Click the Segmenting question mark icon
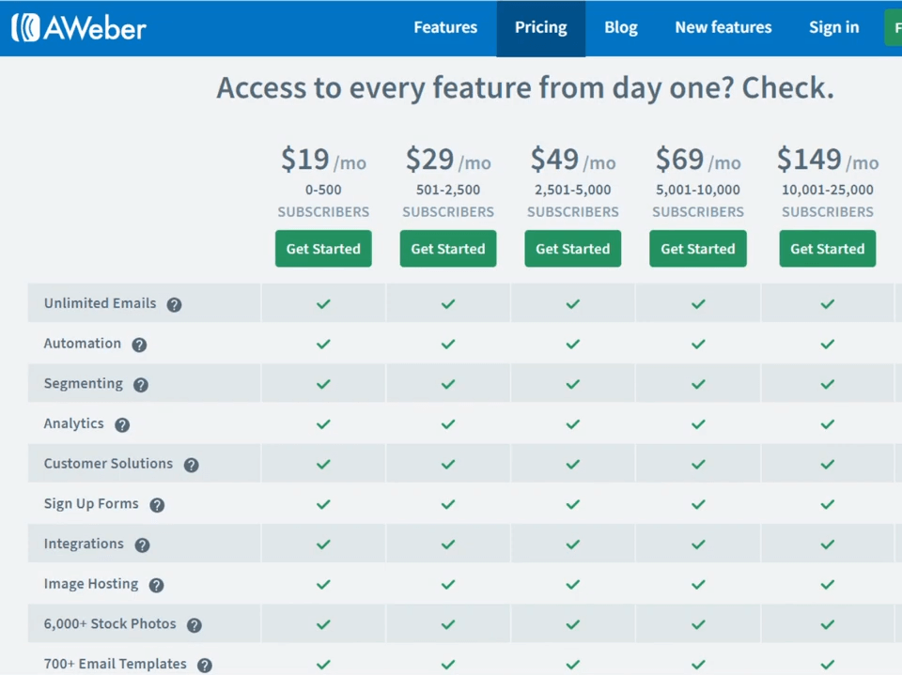Viewport: 902px width, 675px height. pos(141,385)
